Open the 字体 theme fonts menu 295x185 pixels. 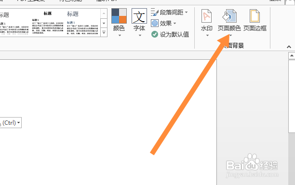tap(139, 23)
